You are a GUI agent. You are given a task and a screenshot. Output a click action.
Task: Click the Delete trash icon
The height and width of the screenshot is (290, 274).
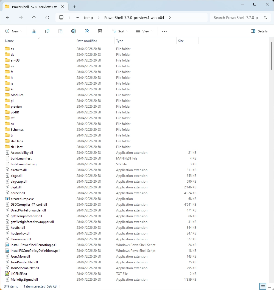point(100,31)
